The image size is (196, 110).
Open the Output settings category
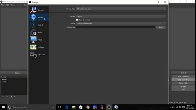[x=39, y=25]
